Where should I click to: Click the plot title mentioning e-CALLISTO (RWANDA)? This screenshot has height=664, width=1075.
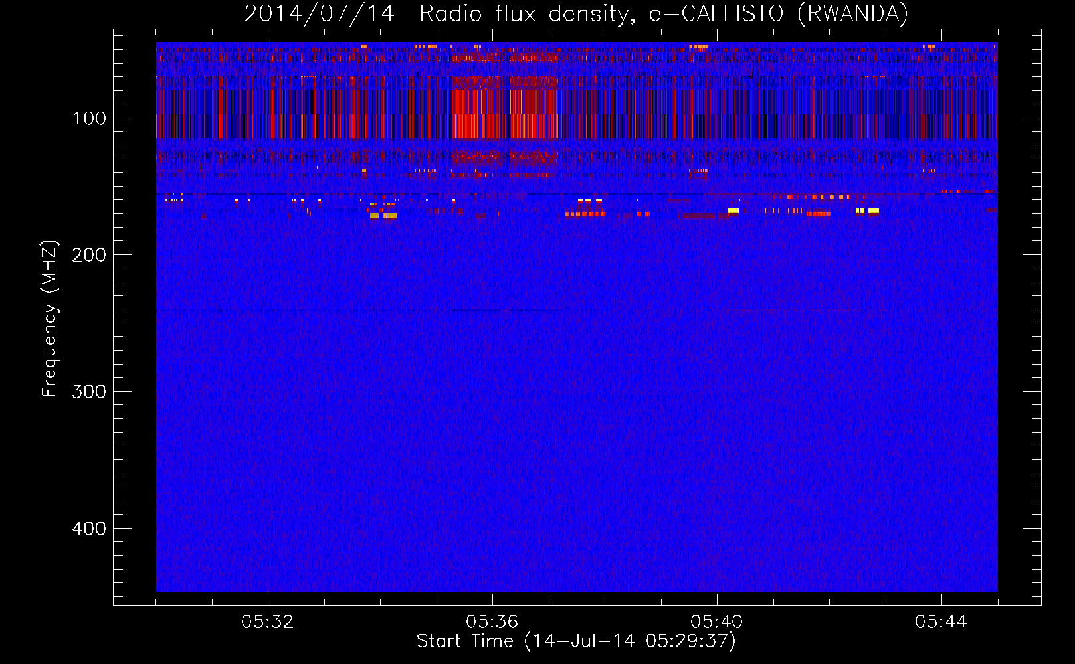576,13
